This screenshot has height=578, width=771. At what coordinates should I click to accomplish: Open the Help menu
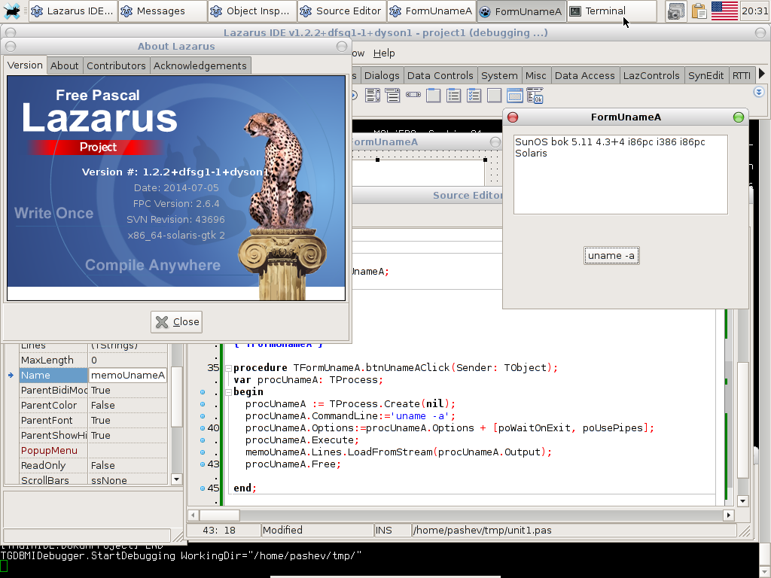(384, 53)
